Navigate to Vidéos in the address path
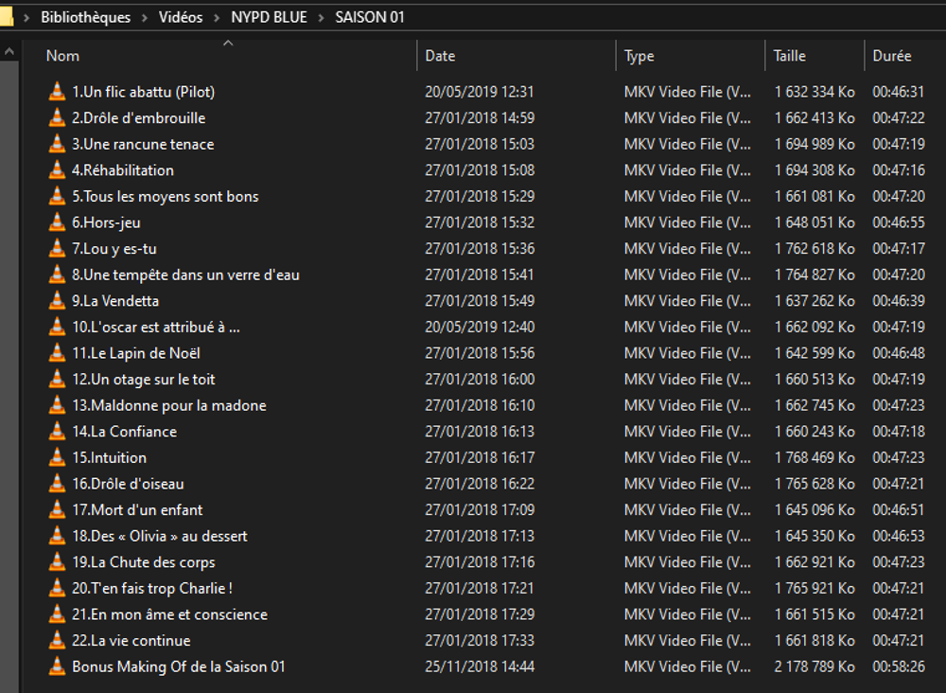The width and height of the screenshot is (946, 693). [181, 17]
